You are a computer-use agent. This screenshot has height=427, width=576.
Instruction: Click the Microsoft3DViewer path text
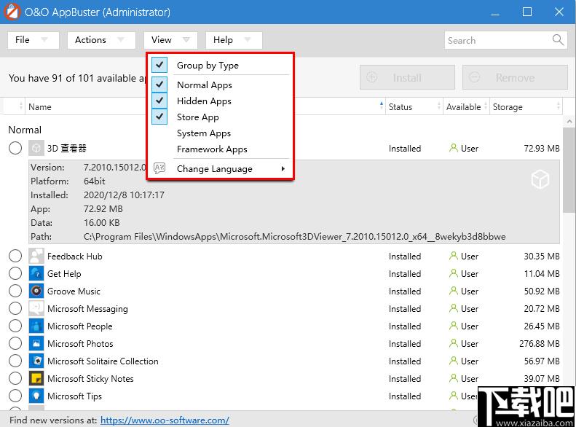294,236
